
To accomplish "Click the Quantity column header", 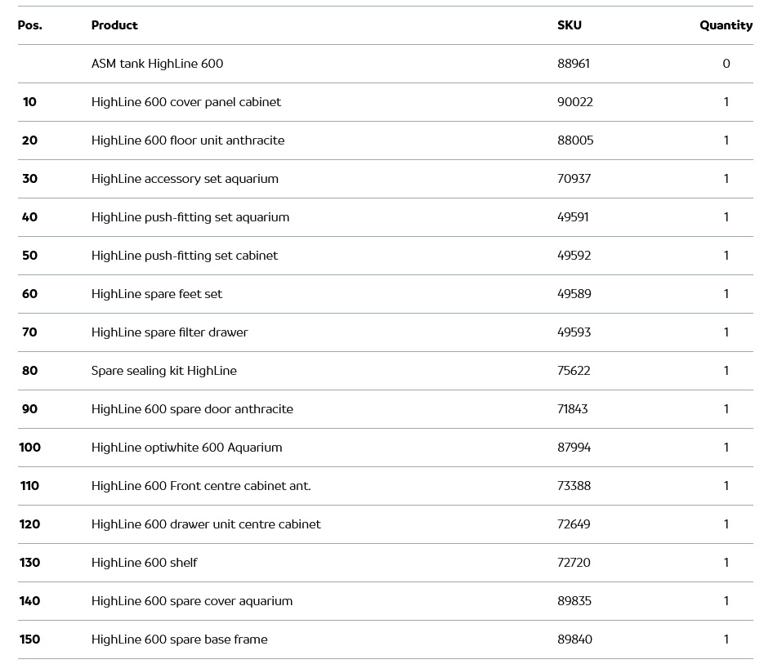I will (x=726, y=25).
